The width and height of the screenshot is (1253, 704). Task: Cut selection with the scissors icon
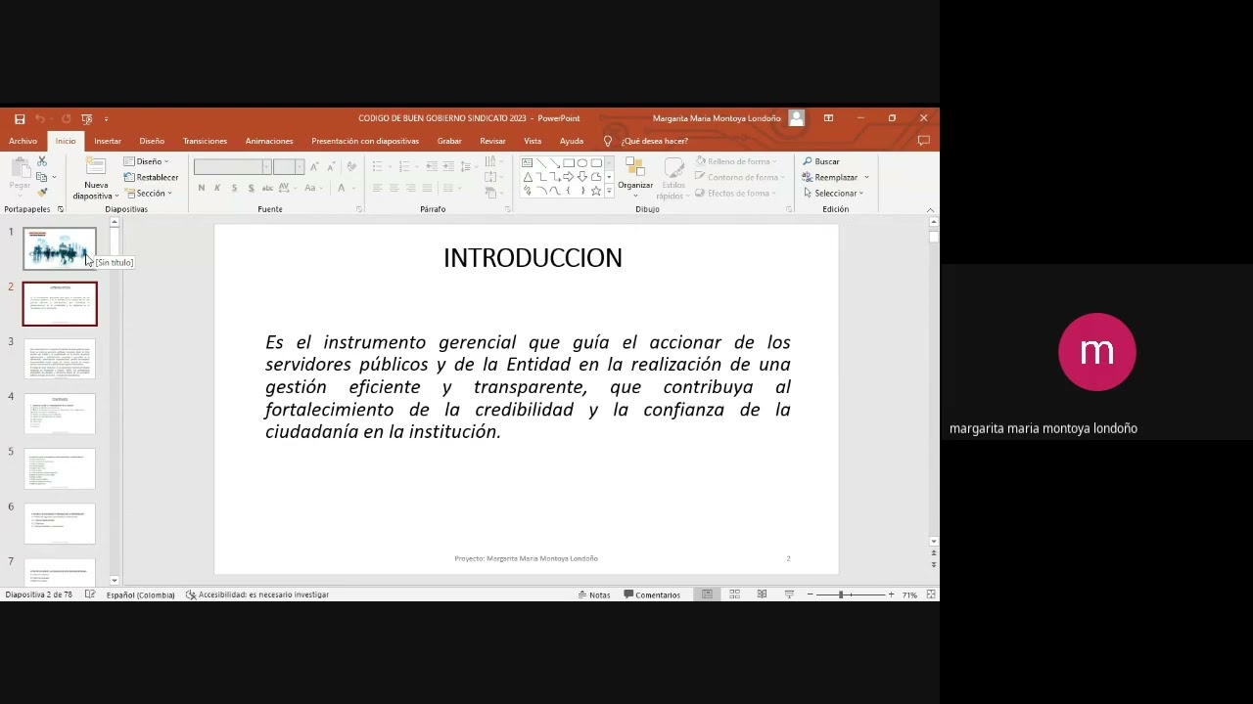coord(41,161)
